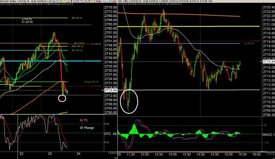Image resolution: width=275 pixels, height=159 pixels.
Task: Click the 16:00 time axis label
Action: pos(256,154)
